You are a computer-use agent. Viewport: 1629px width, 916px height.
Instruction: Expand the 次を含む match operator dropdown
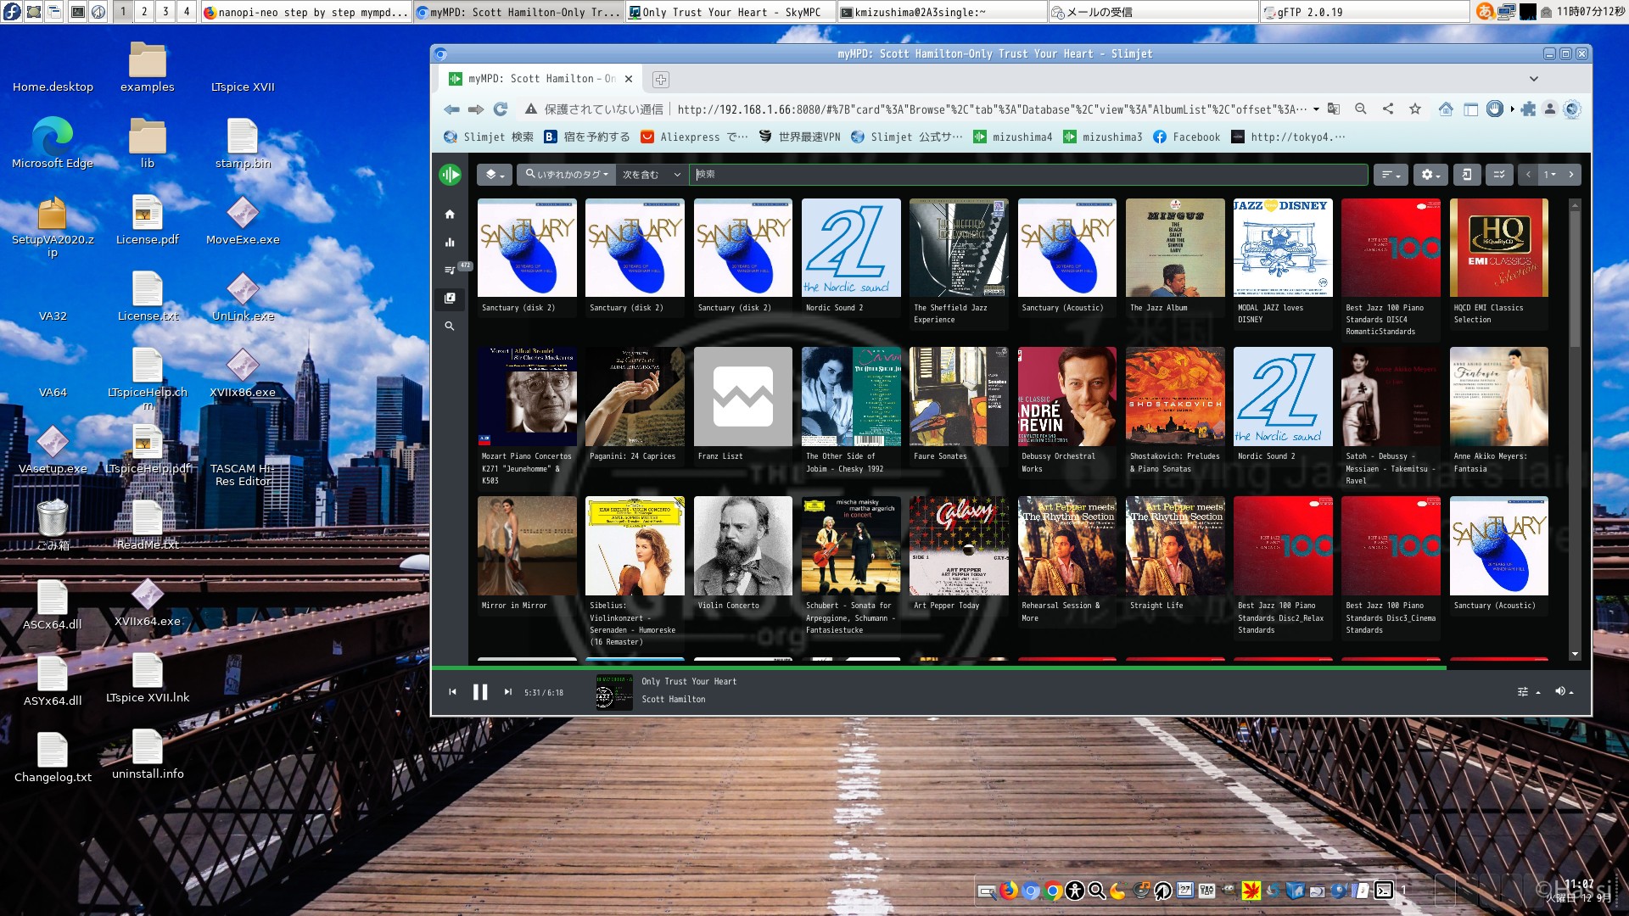pyautogui.click(x=651, y=175)
